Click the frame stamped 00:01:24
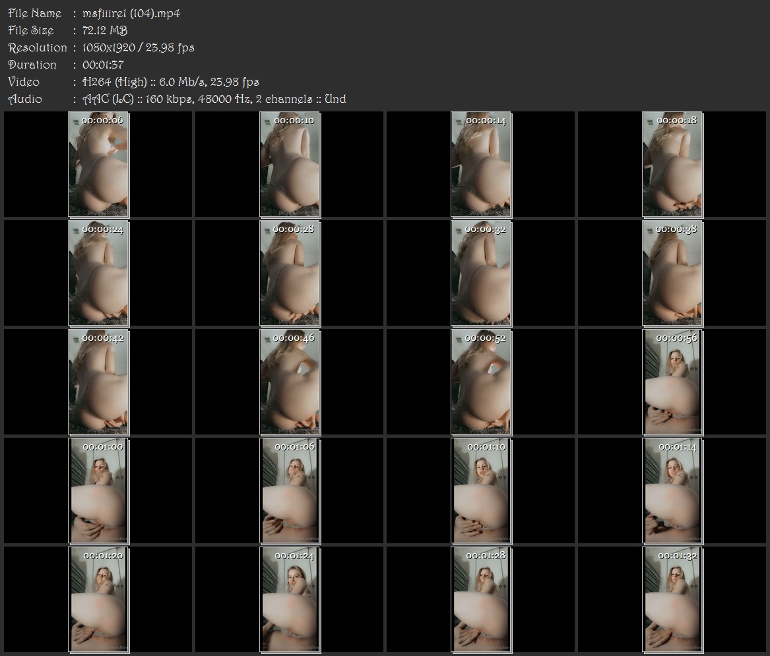The height and width of the screenshot is (656, 770). click(290, 600)
